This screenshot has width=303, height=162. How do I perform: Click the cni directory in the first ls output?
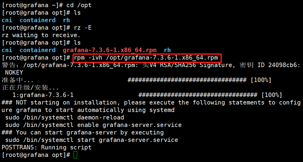pyautogui.click(x=7, y=20)
